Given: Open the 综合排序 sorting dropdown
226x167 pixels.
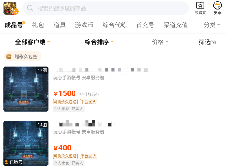Looking at the screenshot, I should [x=99, y=42].
